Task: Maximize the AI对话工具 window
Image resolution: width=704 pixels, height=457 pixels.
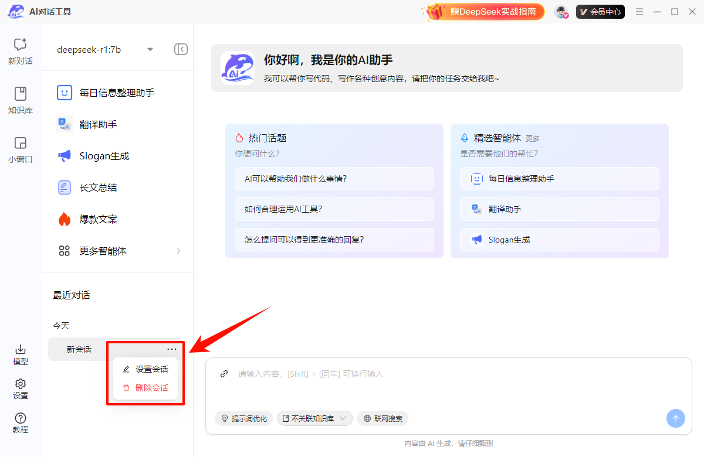Action: coord(675,12)
